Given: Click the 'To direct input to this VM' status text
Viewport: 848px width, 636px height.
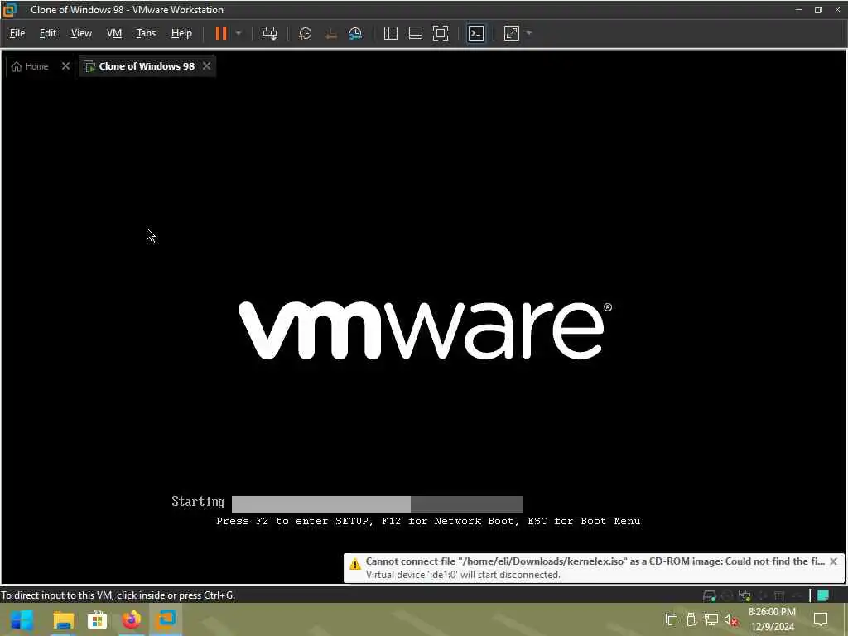Looking at the screenshot, I should tap(118, 595).
